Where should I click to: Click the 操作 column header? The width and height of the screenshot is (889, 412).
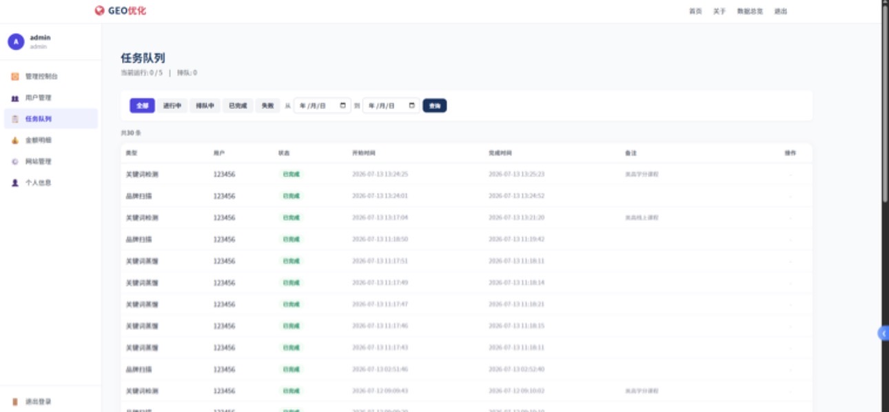tap(790, 153)
